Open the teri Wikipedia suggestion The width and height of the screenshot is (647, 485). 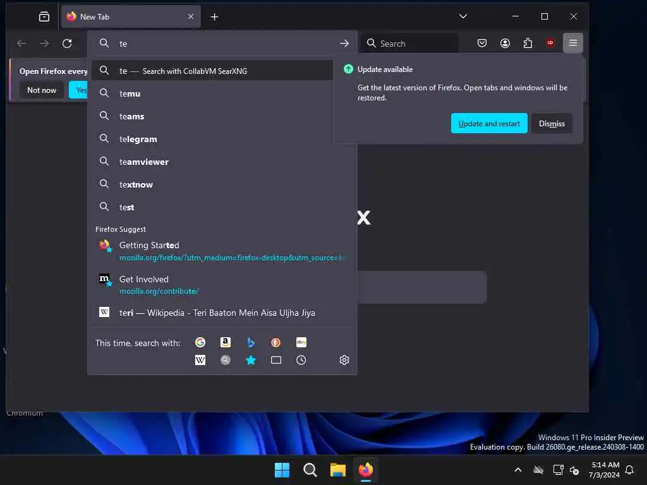point(223,313)
